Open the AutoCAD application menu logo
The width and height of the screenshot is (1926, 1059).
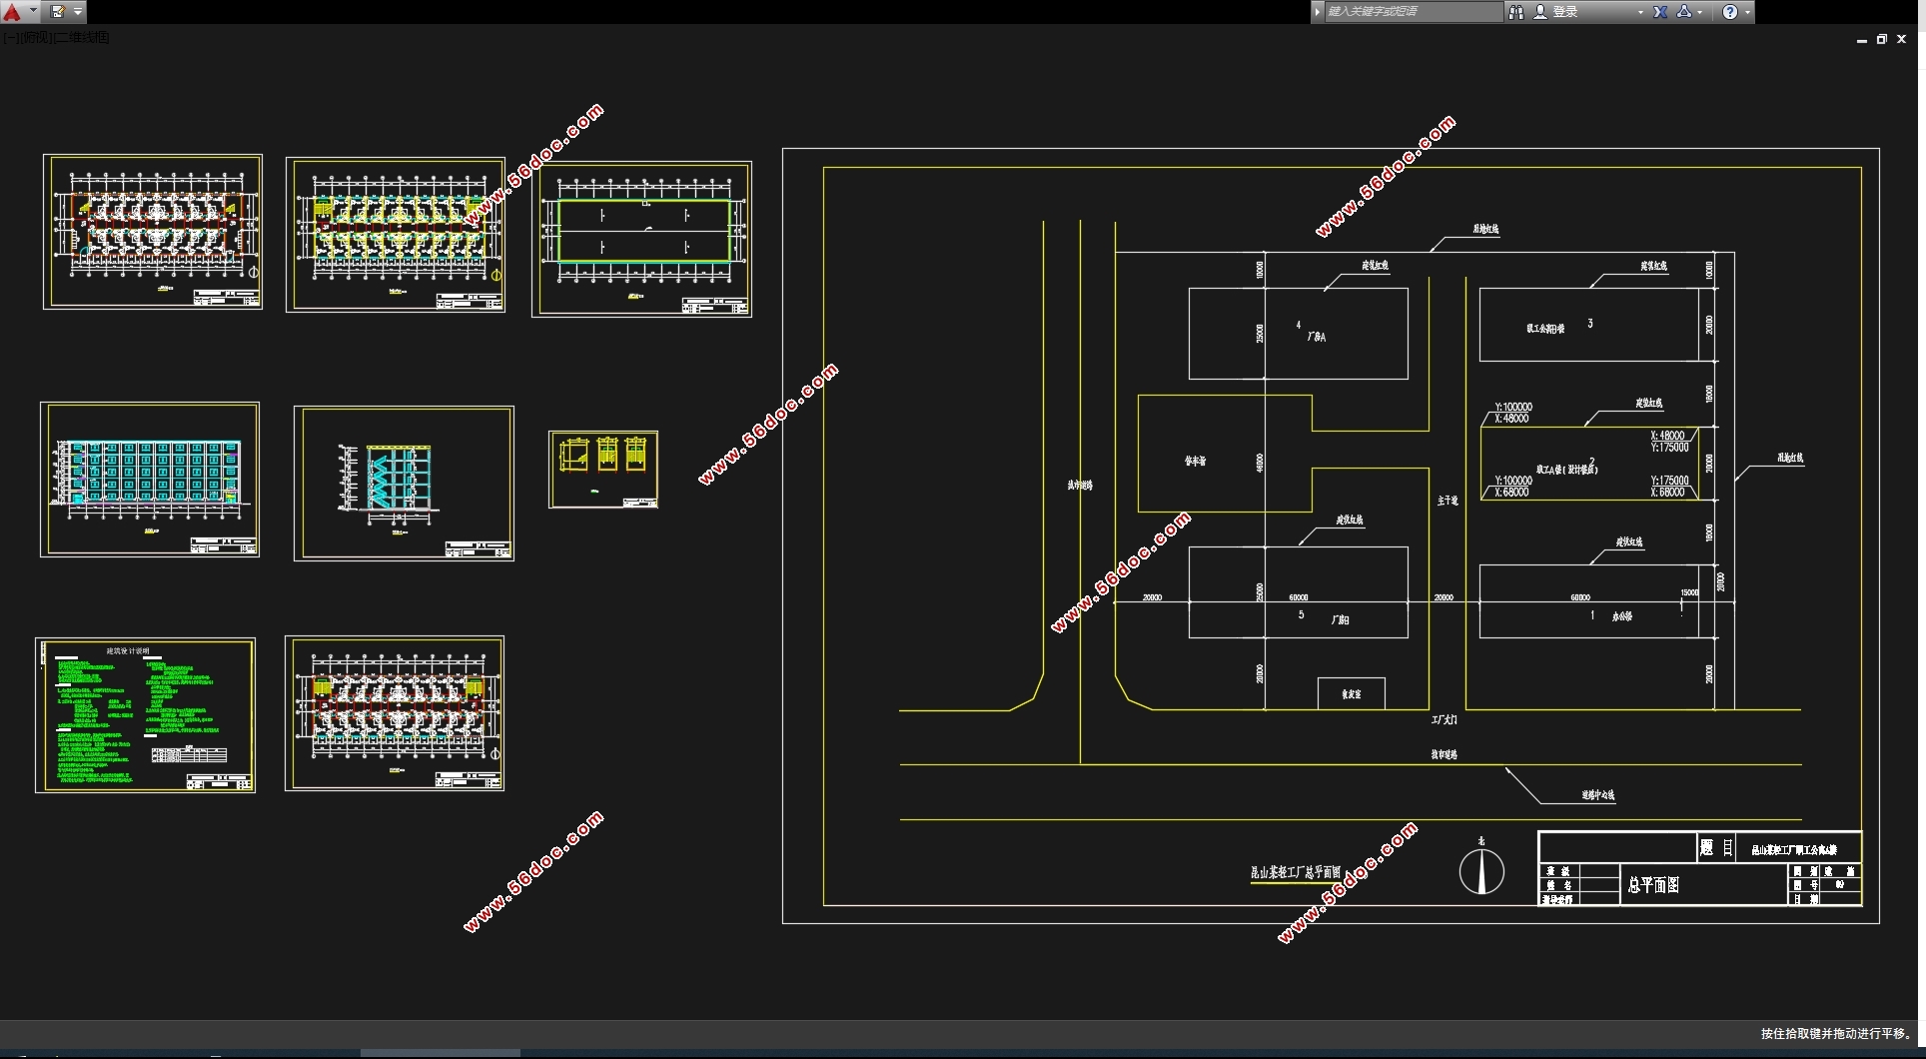tap(13, 12)
